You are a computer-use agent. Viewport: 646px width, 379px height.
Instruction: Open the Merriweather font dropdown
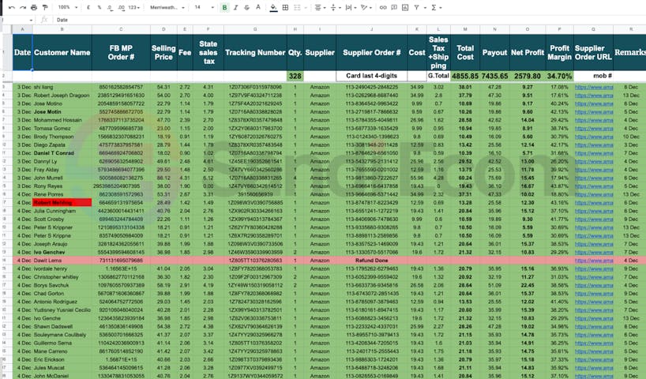[167, 7]
